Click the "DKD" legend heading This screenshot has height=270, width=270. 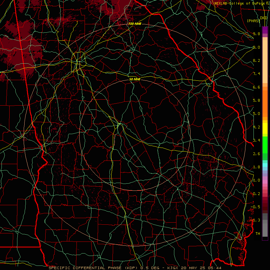click(x=264, y=18)
